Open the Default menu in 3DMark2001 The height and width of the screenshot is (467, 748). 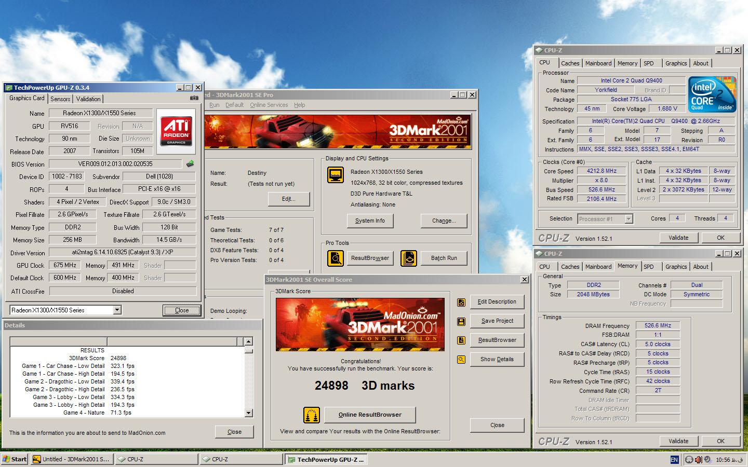(x=234, y=105)
